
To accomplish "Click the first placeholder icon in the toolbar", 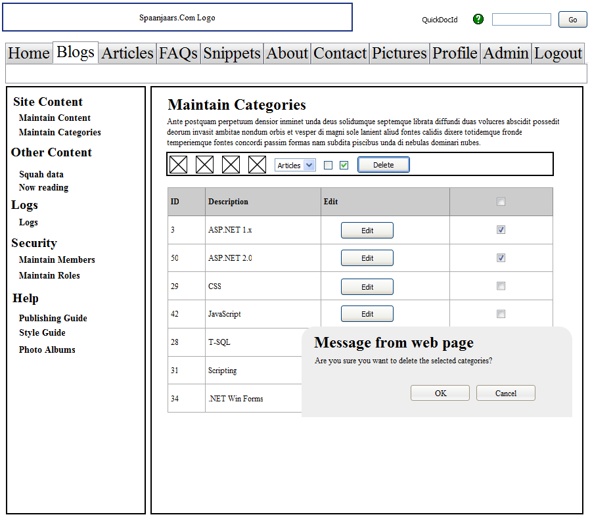I will pyautogui.click(x=178, y=165).
